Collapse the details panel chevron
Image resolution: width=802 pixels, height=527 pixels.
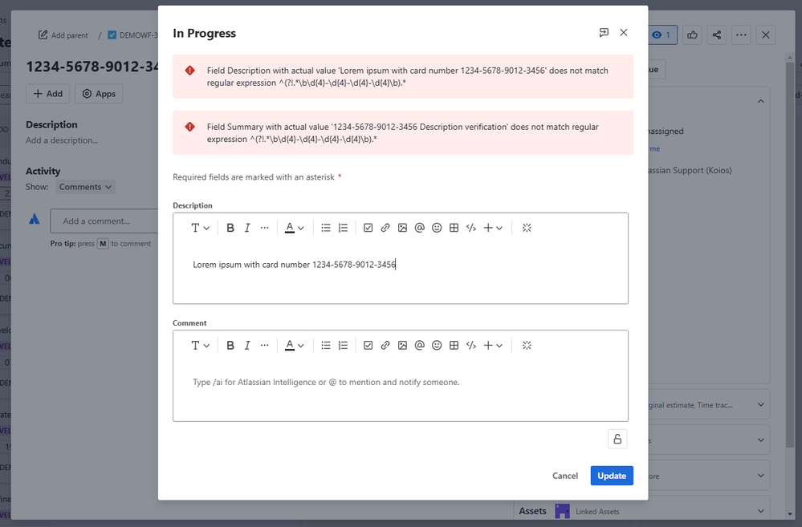click(761, 101)
